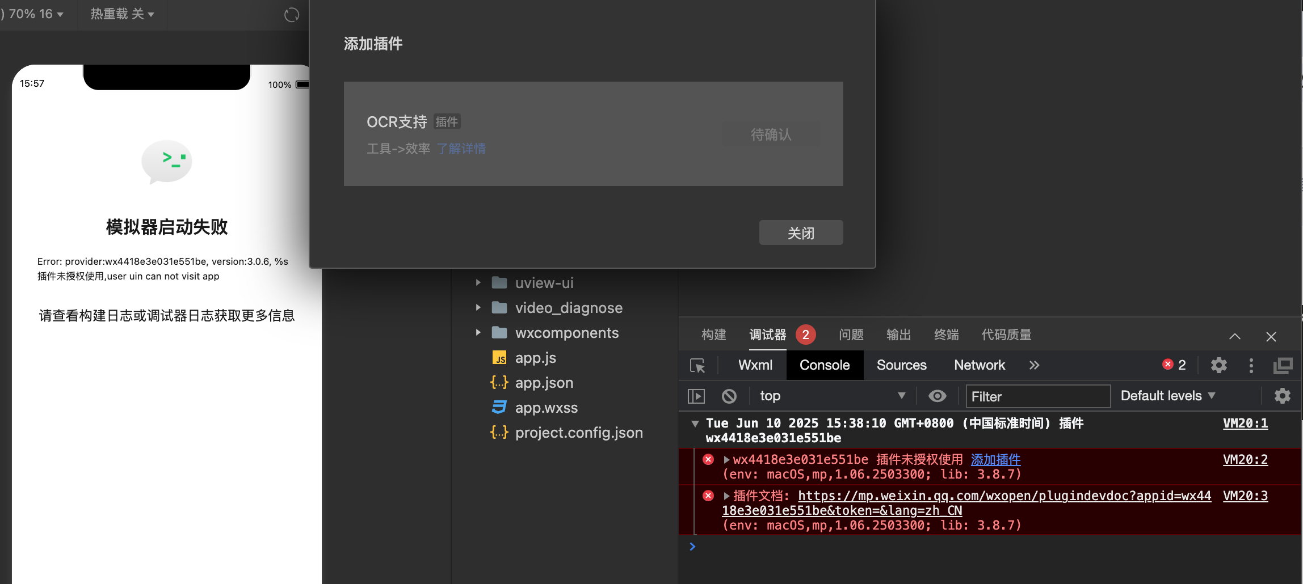Click the project.config.json file icon
Image resolution: width=1303 pixels, height=584 pixels.
499,433
